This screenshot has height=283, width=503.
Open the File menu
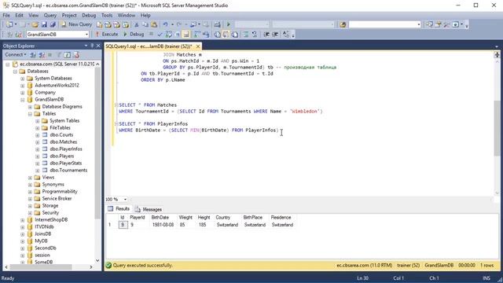(6, 15)
